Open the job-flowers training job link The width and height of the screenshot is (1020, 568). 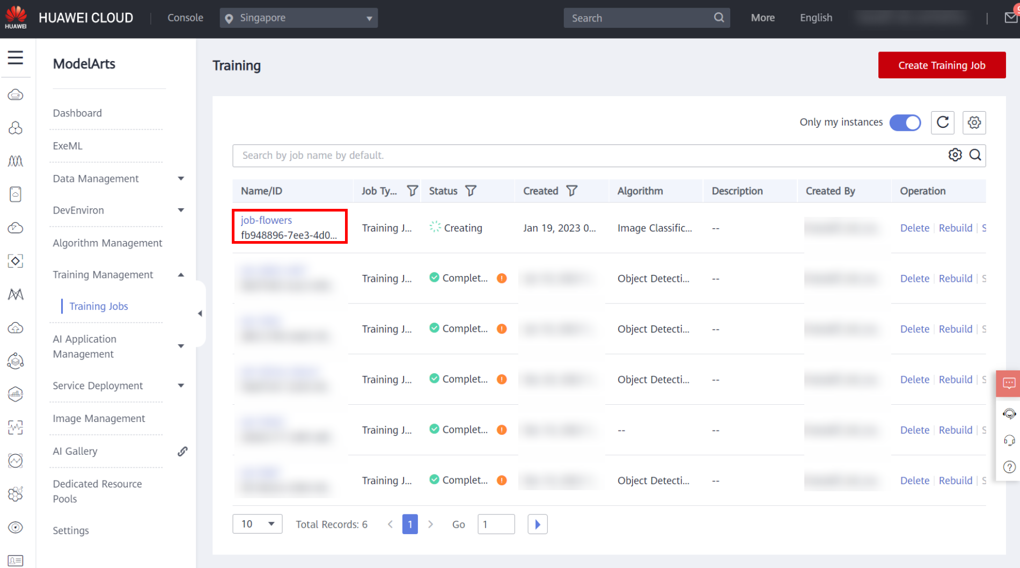[266, 220]
